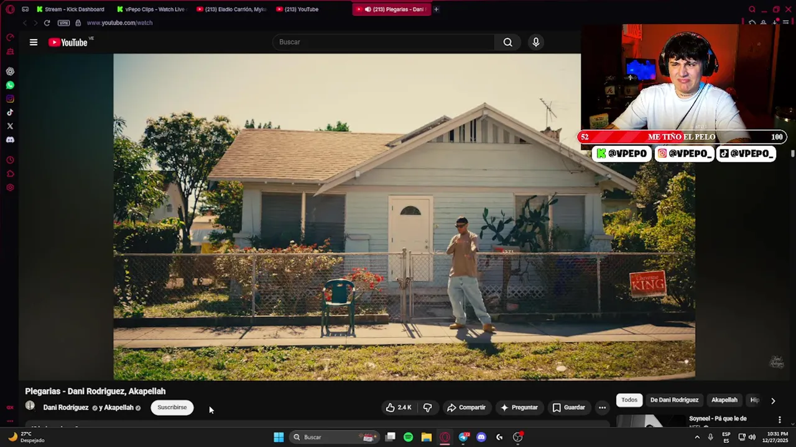Dislike the video with thumbs down
796x447 pixels.
[428, 407]
